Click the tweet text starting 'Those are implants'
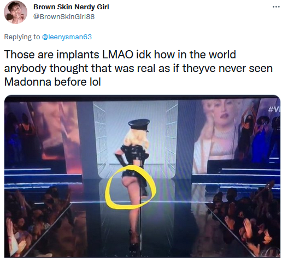282x258 pixels. coord(138,68)
